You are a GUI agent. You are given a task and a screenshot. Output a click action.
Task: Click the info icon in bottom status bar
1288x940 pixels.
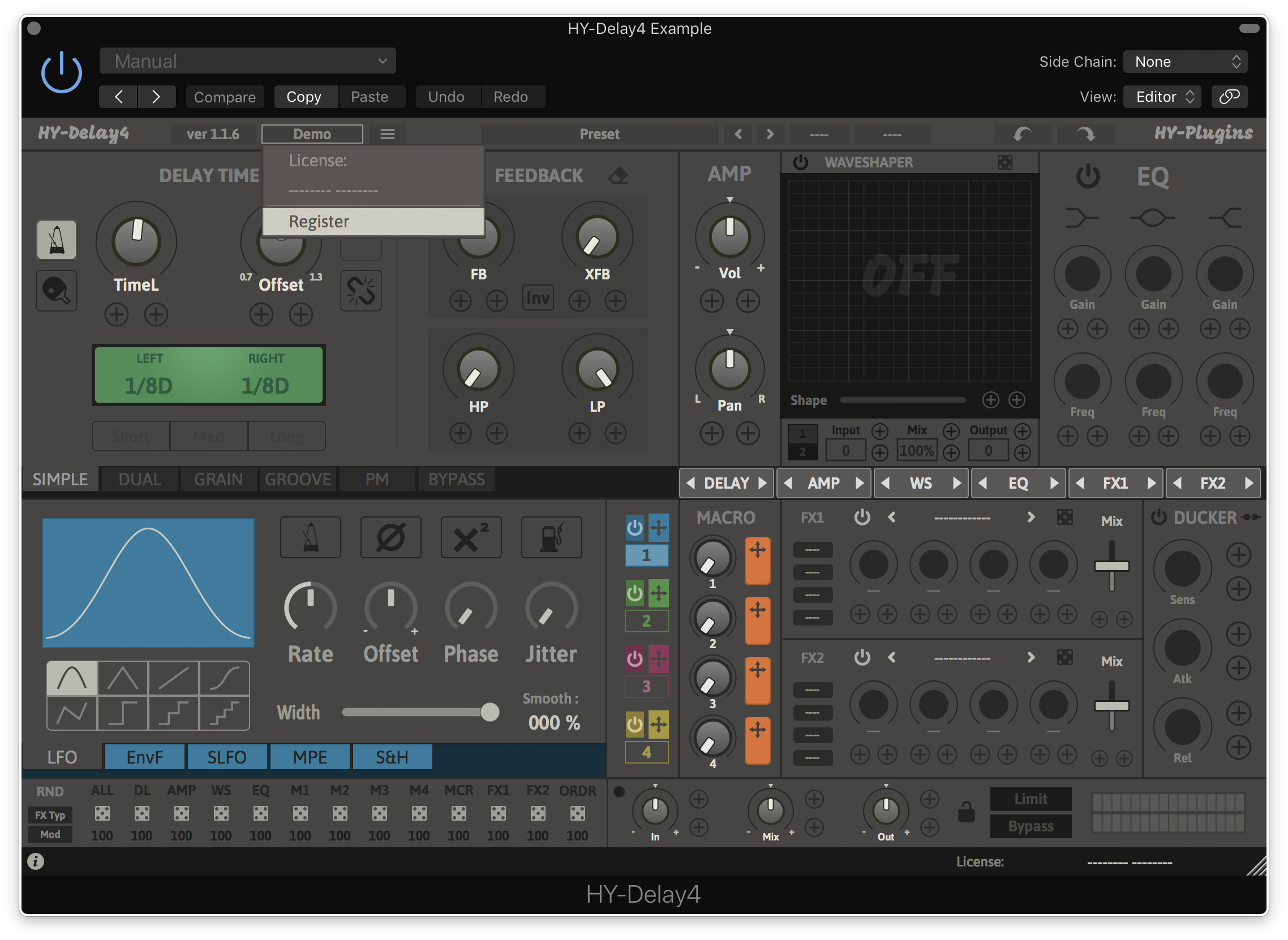[x=35, y=861]
